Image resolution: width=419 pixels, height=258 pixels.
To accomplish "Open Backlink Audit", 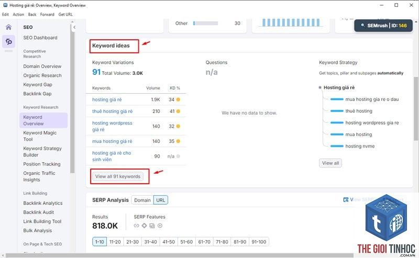I will 38,212.
